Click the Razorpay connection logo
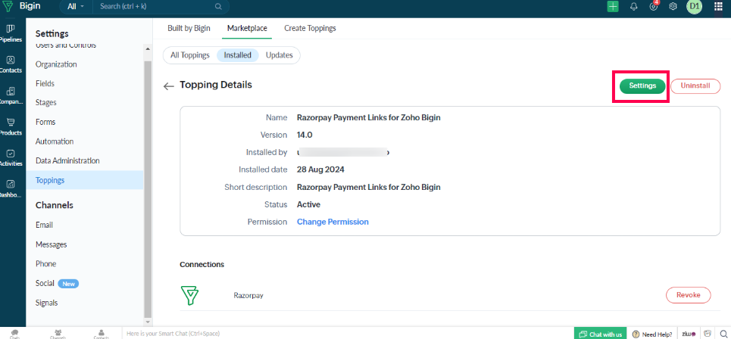 pos(189,295)
